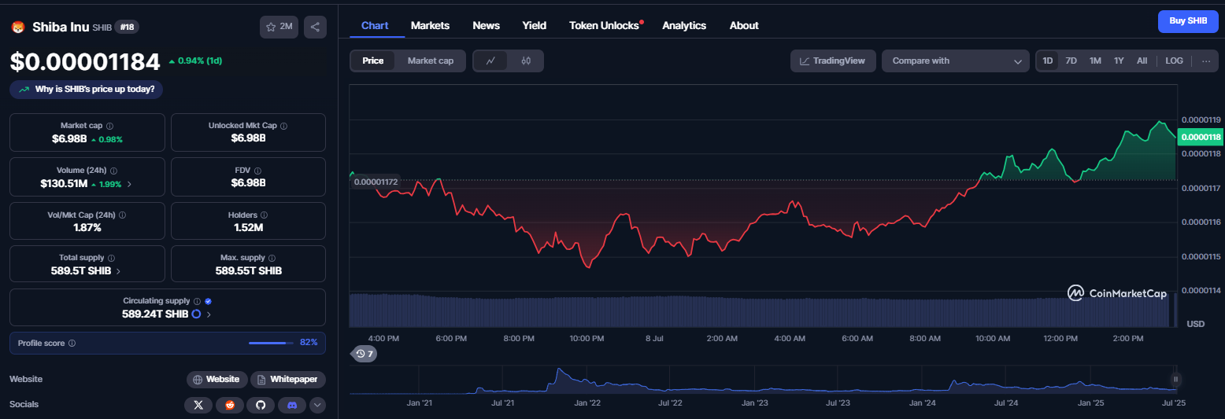Click the circulating supply ring chart icon

[196, 314]
